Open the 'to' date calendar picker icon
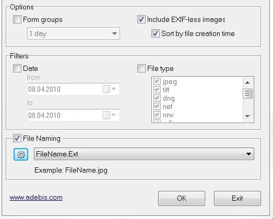The width and height of the screenshot is (273, 219). pyautogui.click(x=106, y=115)
